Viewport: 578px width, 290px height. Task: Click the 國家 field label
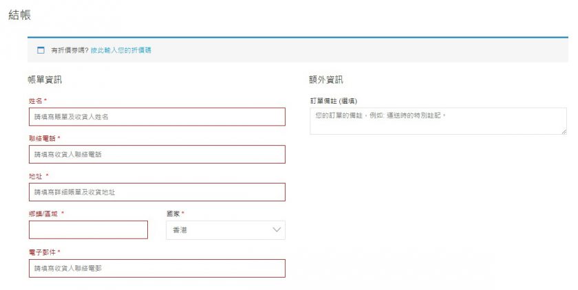(175, 214)
